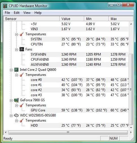Click the horizontal scrollbar thumb

coord(68,132)
